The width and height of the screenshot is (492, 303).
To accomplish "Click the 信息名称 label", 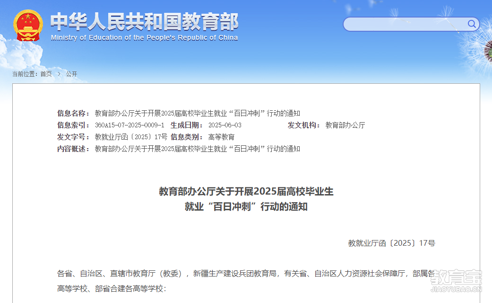I will point(73,113).
